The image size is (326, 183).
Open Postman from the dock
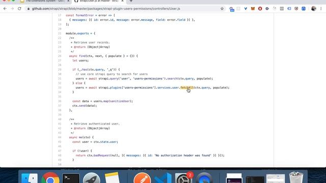(x=142, y=178)
